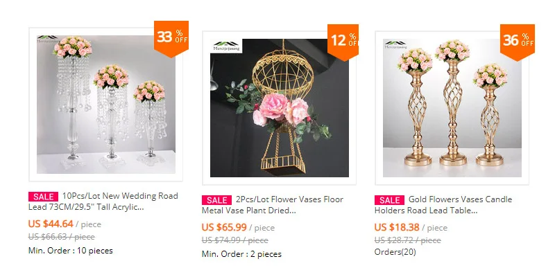Click the store logo on gold vases photo

pos(395,44)
